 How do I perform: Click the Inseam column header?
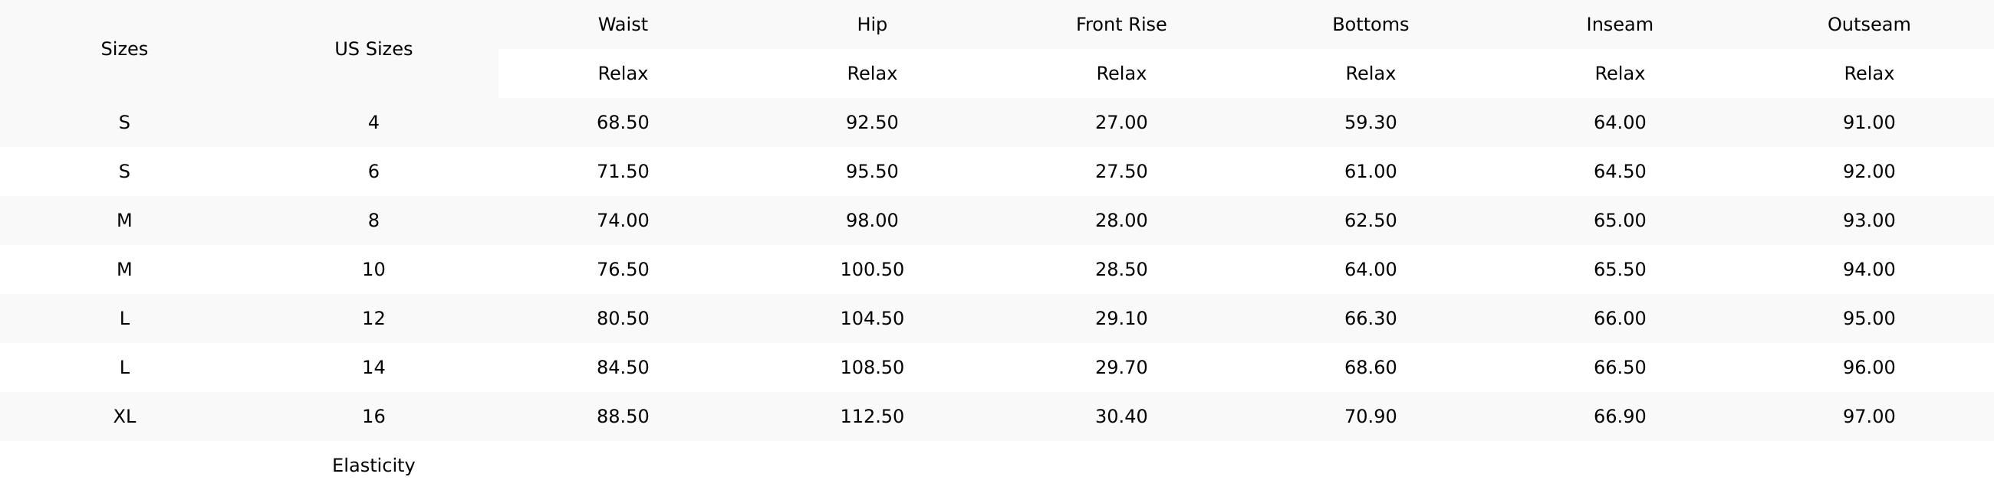coord(1619,24)
